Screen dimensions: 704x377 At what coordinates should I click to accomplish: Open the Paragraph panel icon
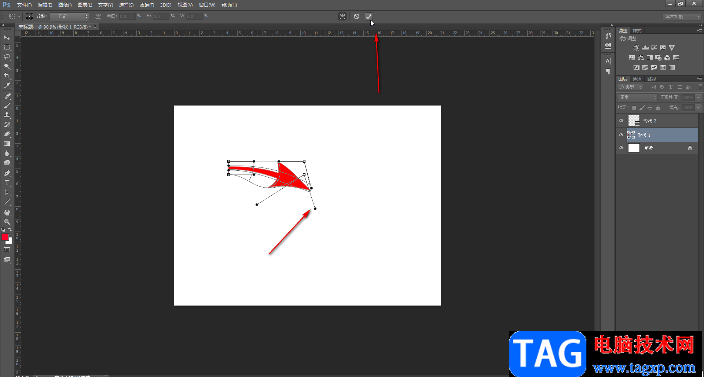click(608, 71)
